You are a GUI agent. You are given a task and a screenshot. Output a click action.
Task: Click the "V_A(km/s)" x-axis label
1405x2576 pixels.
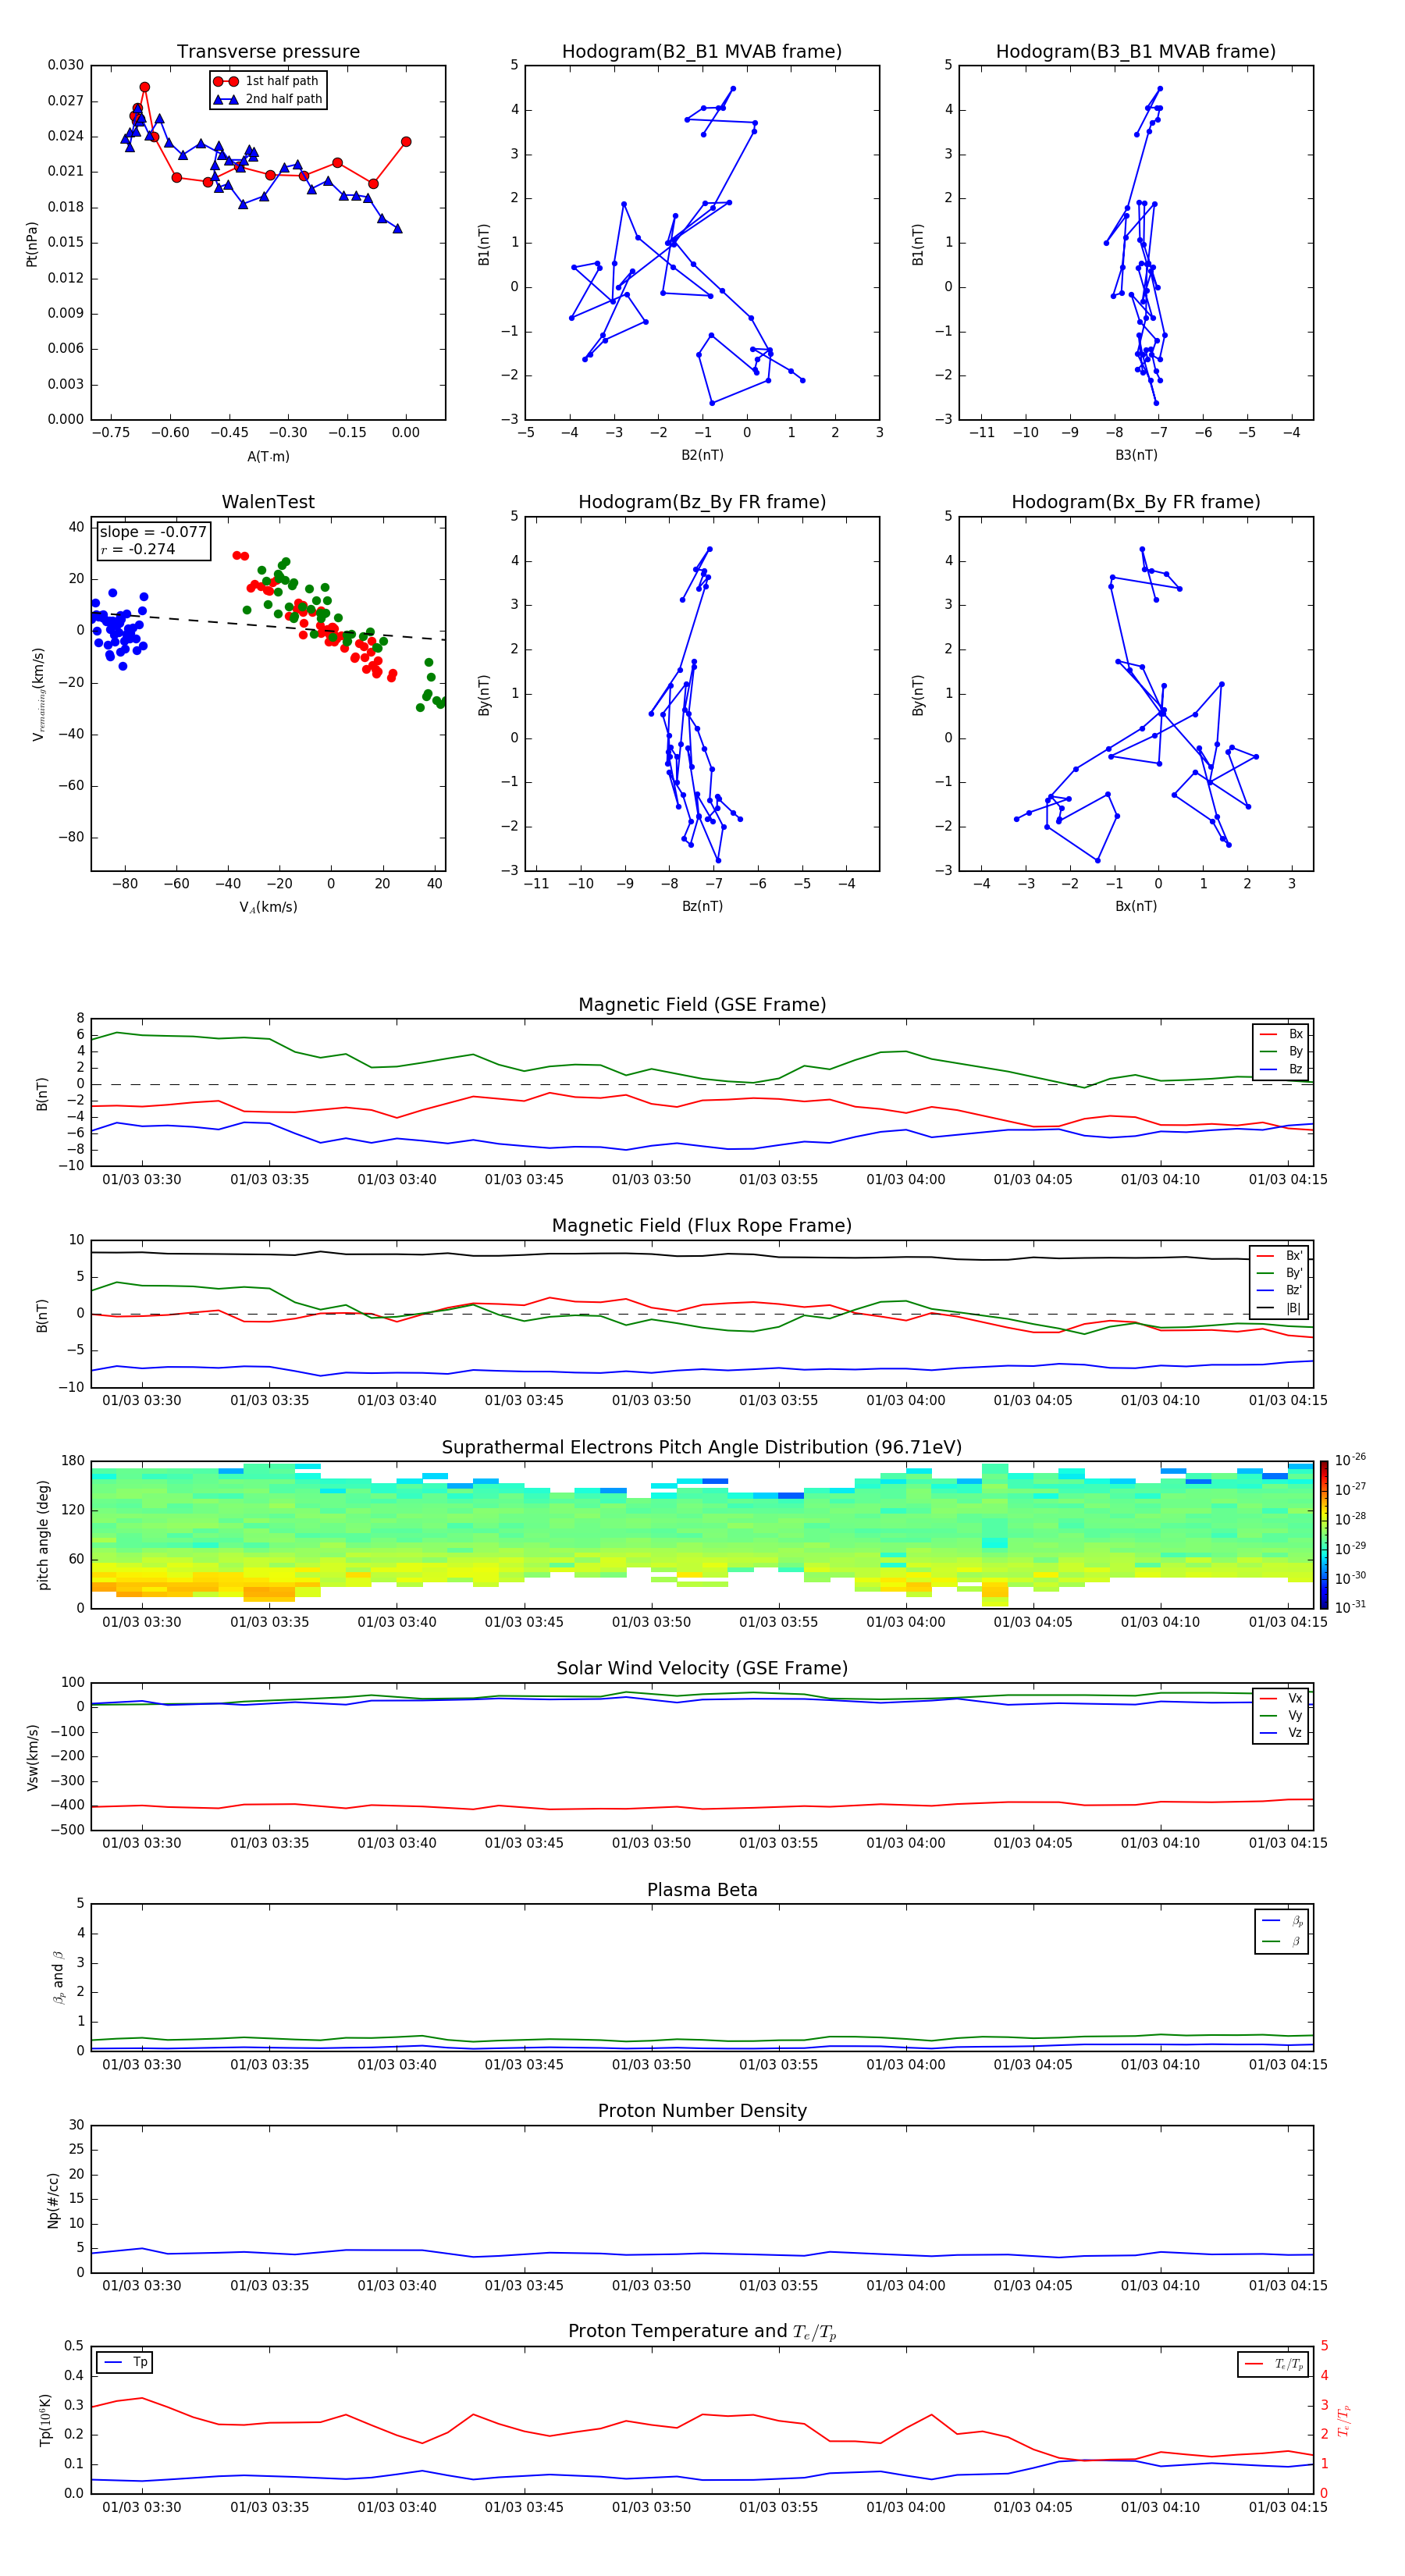pos(268,907)
